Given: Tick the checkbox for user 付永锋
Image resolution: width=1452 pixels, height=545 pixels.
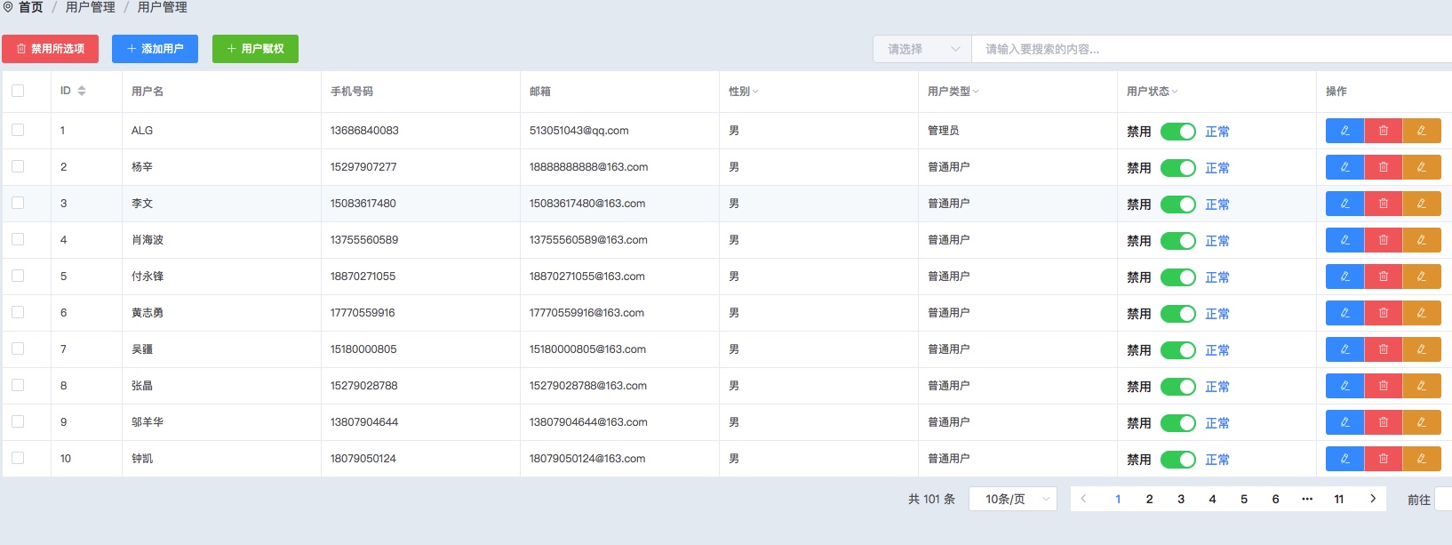Looking at the screenshot, I should pyautogui.click(x=18, y=277).
